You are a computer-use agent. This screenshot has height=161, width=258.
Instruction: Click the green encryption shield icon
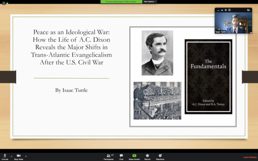[x=7, y=3]
